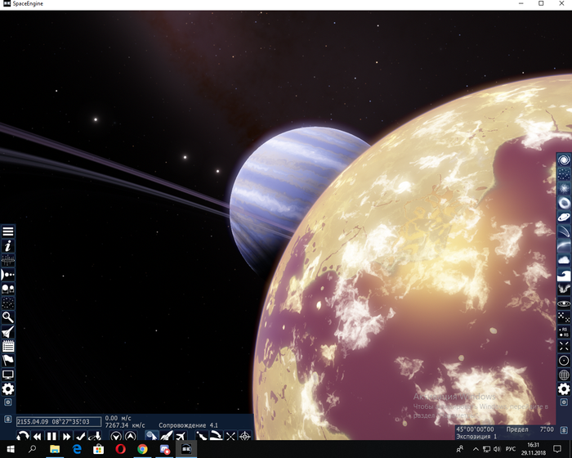Image resolution: width=572 pixels, height=458 pixels.
Task: Open display settings monitor icon
Action: (8, 375)
